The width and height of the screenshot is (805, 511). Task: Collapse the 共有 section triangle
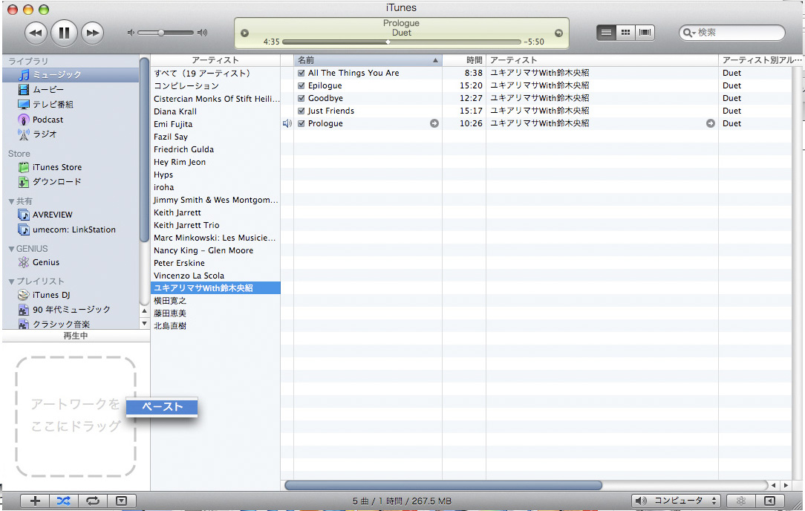coord(11,201)
